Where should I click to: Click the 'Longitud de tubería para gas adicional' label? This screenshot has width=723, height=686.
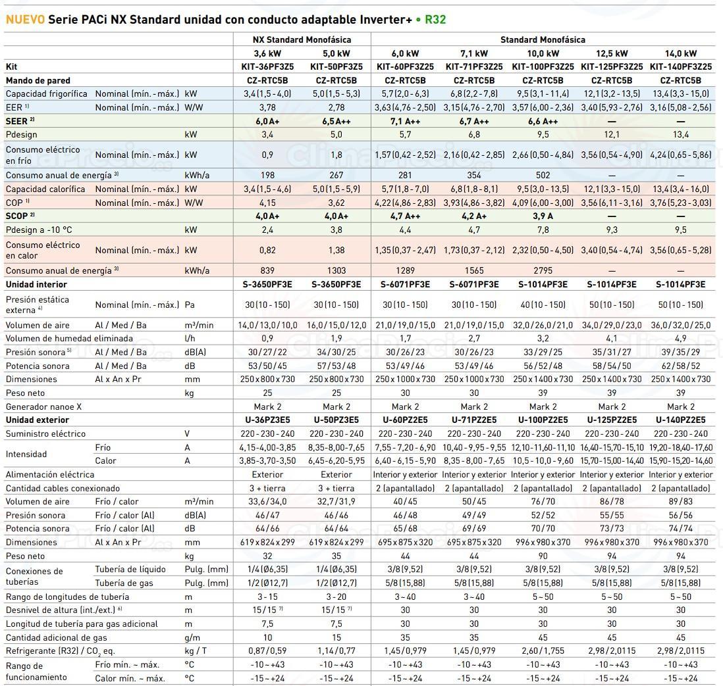(82, 624)
